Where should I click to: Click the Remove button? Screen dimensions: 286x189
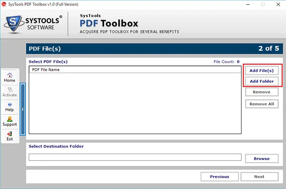tap(261, 92)
